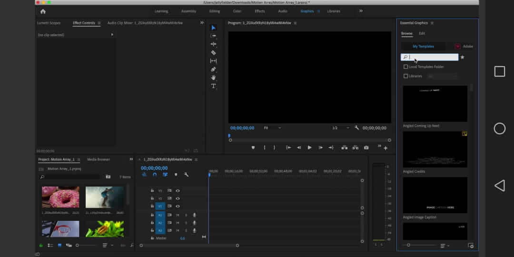Expand source panel tabs overflow chevrons
The image size is (514, 257).
click(202, 23)
